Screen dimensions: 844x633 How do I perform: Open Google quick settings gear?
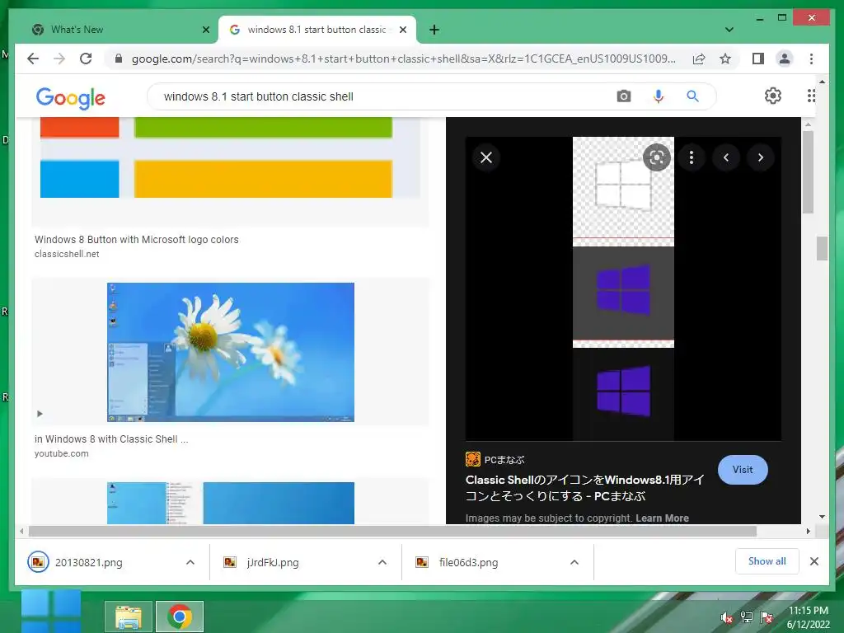coord(773,96)
